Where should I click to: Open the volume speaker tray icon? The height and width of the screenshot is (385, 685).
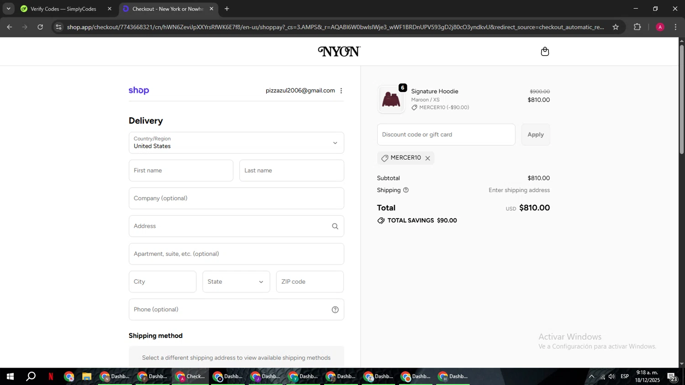(612, 377)
